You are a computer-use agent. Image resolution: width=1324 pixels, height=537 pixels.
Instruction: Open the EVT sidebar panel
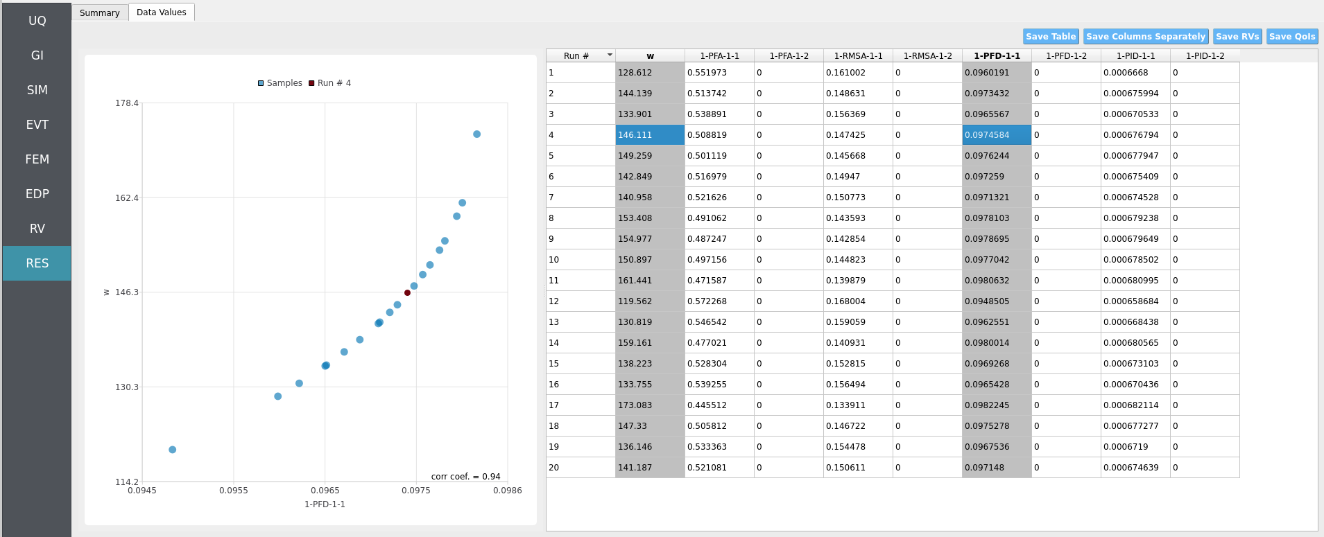click(37, 125)
